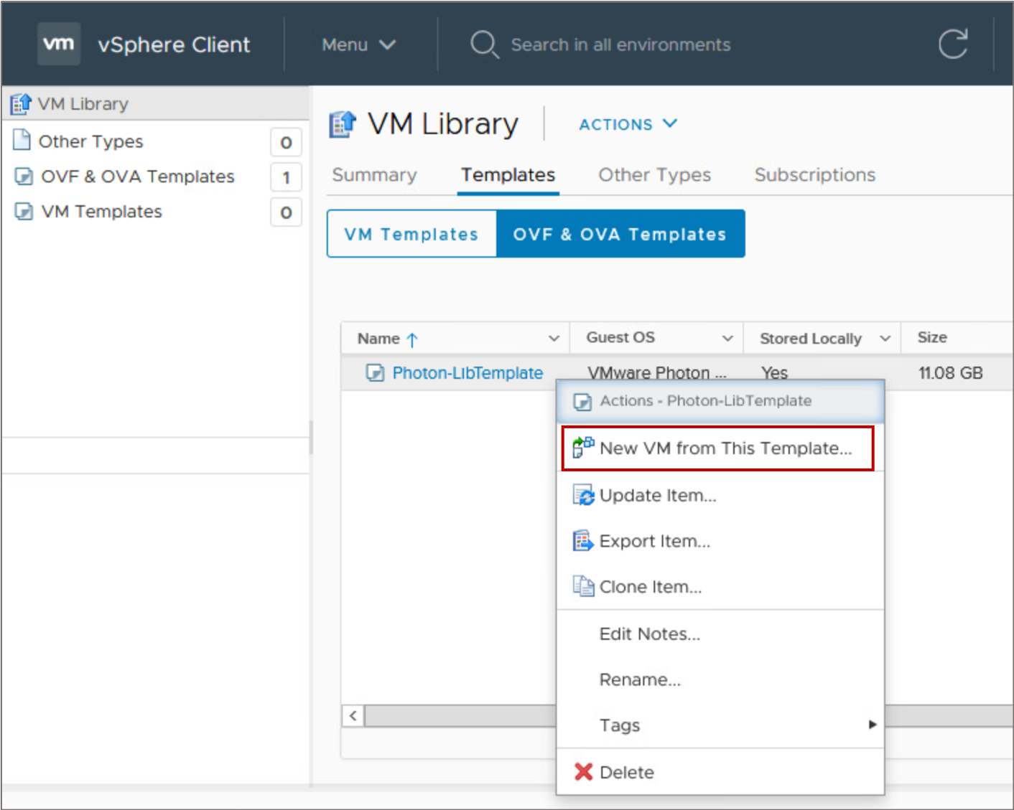Screen dimensions: 1014x810
Task: Select the Templates tab
Action: [x=508, y=175]
